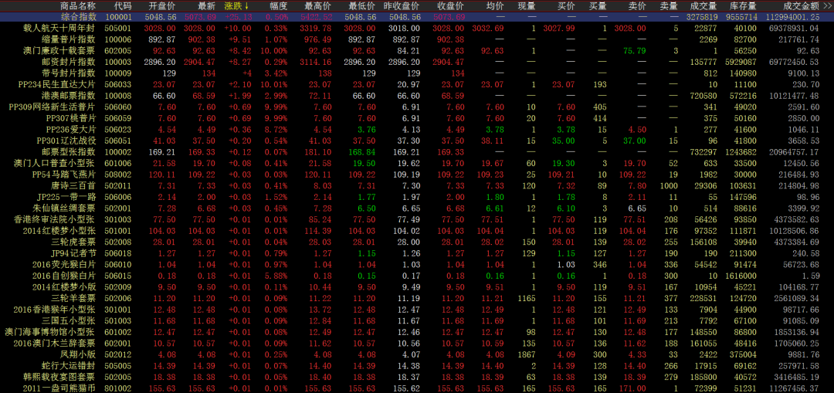Select the JP225一带一路 row
The width and height of the screenshot is (834, 393).
pos(417,197)
